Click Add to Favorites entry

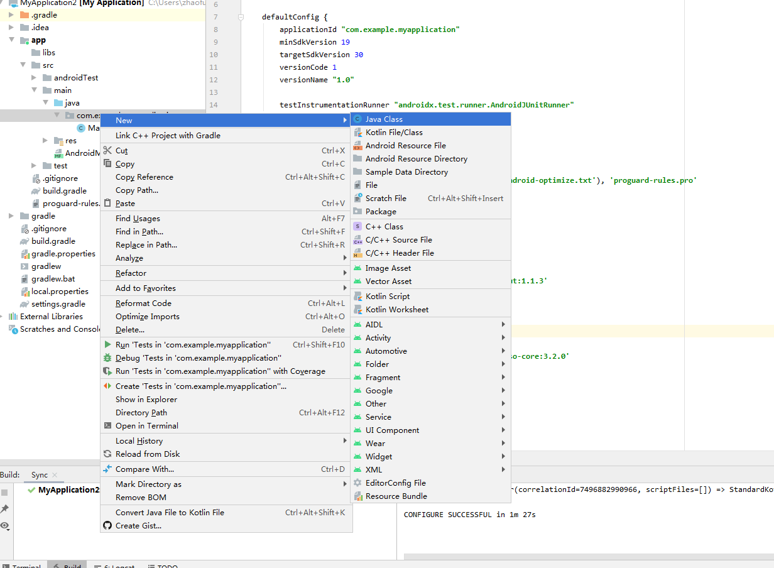click(x=226, y=288)
